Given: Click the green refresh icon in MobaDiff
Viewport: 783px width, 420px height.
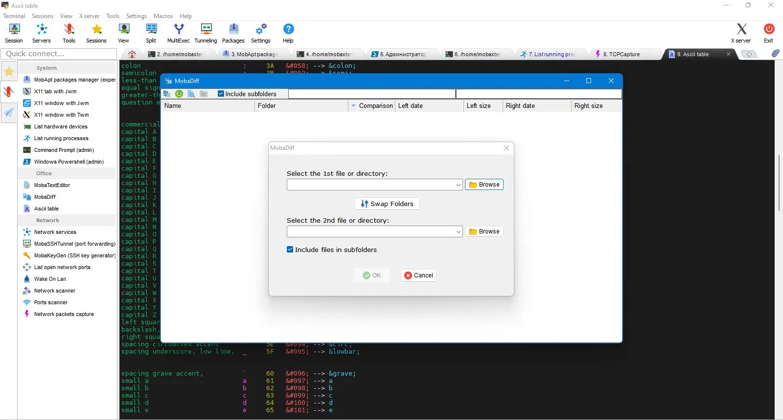Looking at the screenshot, I should click(179, 94).
